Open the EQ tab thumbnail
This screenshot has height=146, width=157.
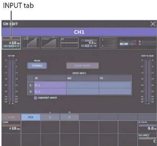69,43
